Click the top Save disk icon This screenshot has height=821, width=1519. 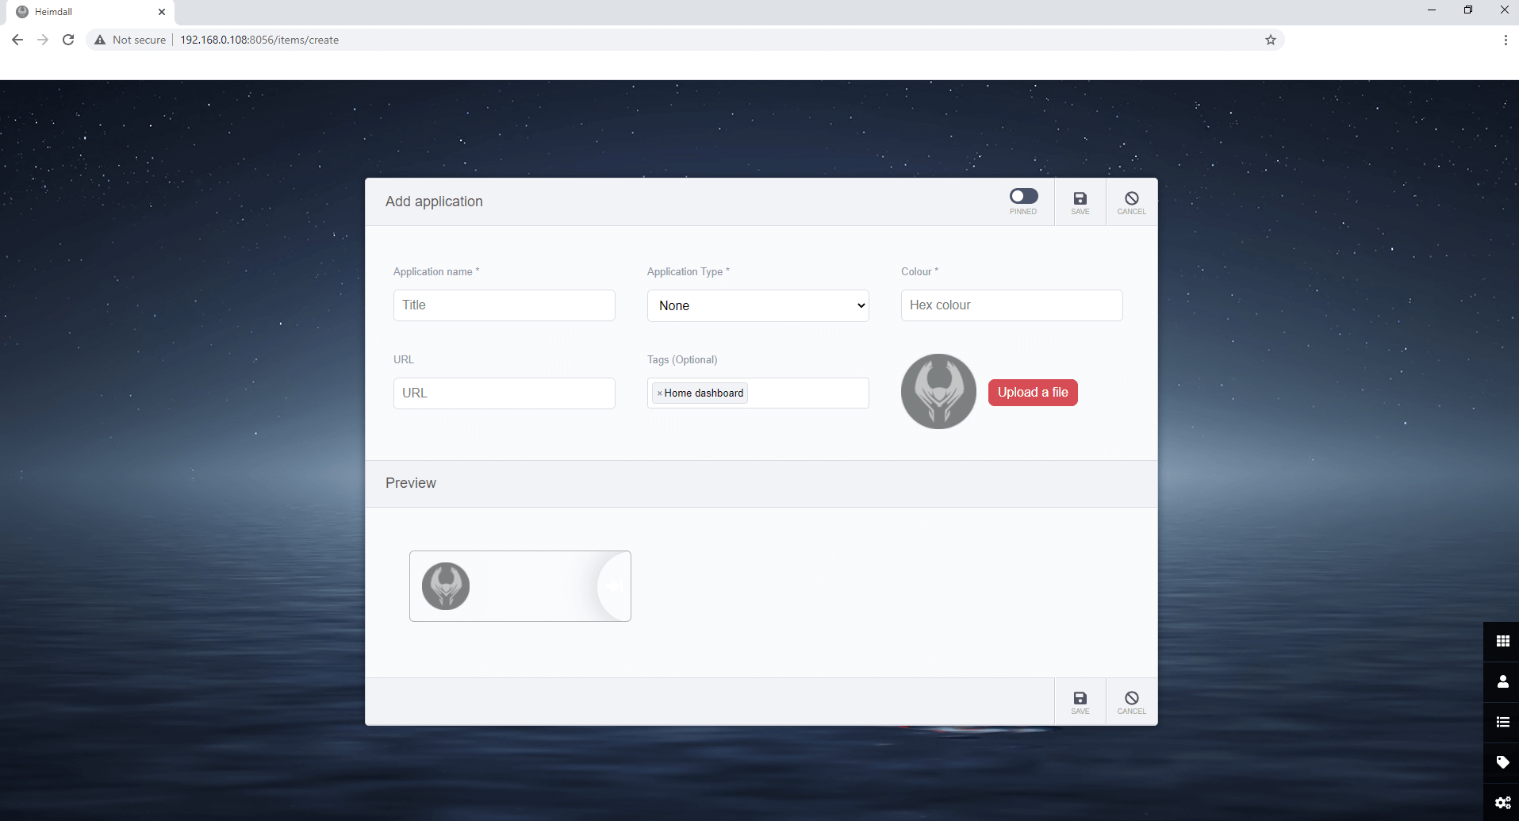pos(1080,198)
